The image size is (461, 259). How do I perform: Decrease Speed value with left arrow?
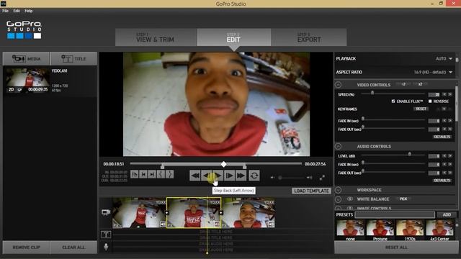444,94
